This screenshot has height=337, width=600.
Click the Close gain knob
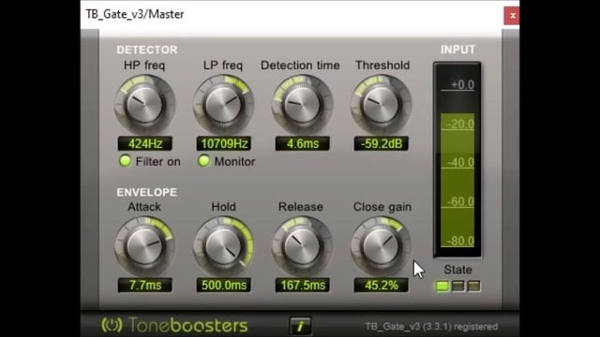coord(382,246)
